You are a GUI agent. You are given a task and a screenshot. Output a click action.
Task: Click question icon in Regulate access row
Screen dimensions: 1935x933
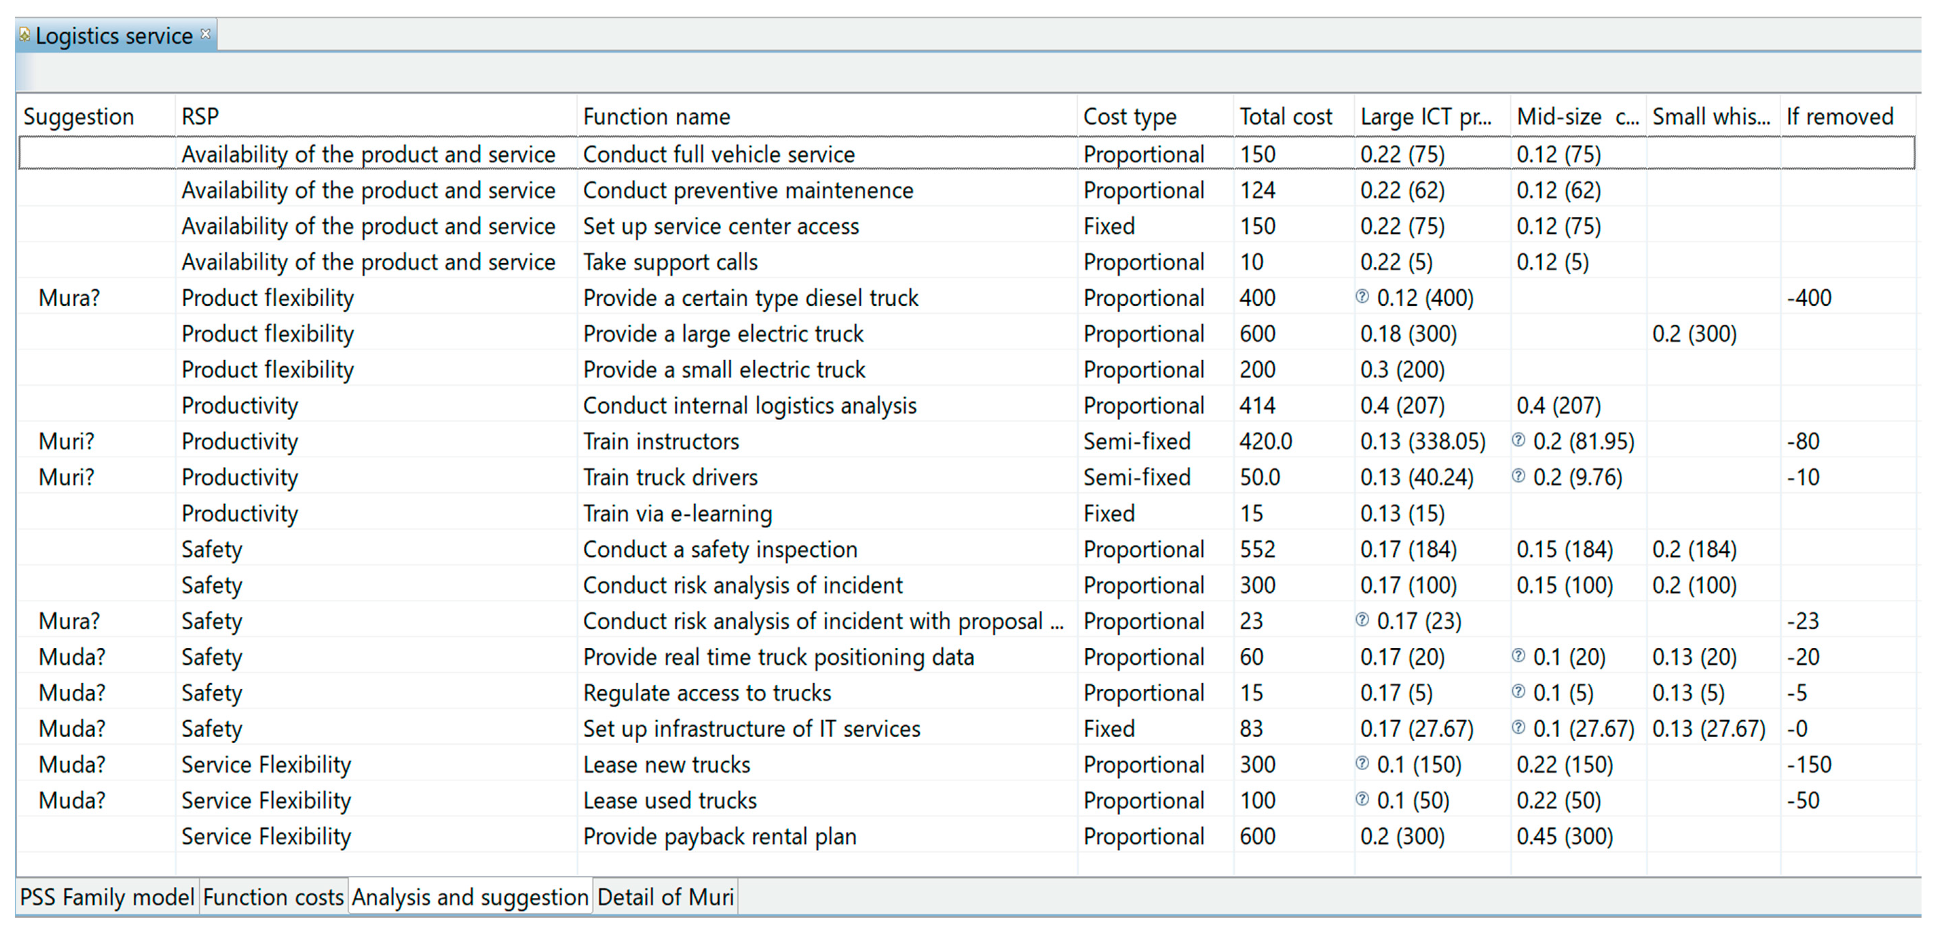point(1518,692)
